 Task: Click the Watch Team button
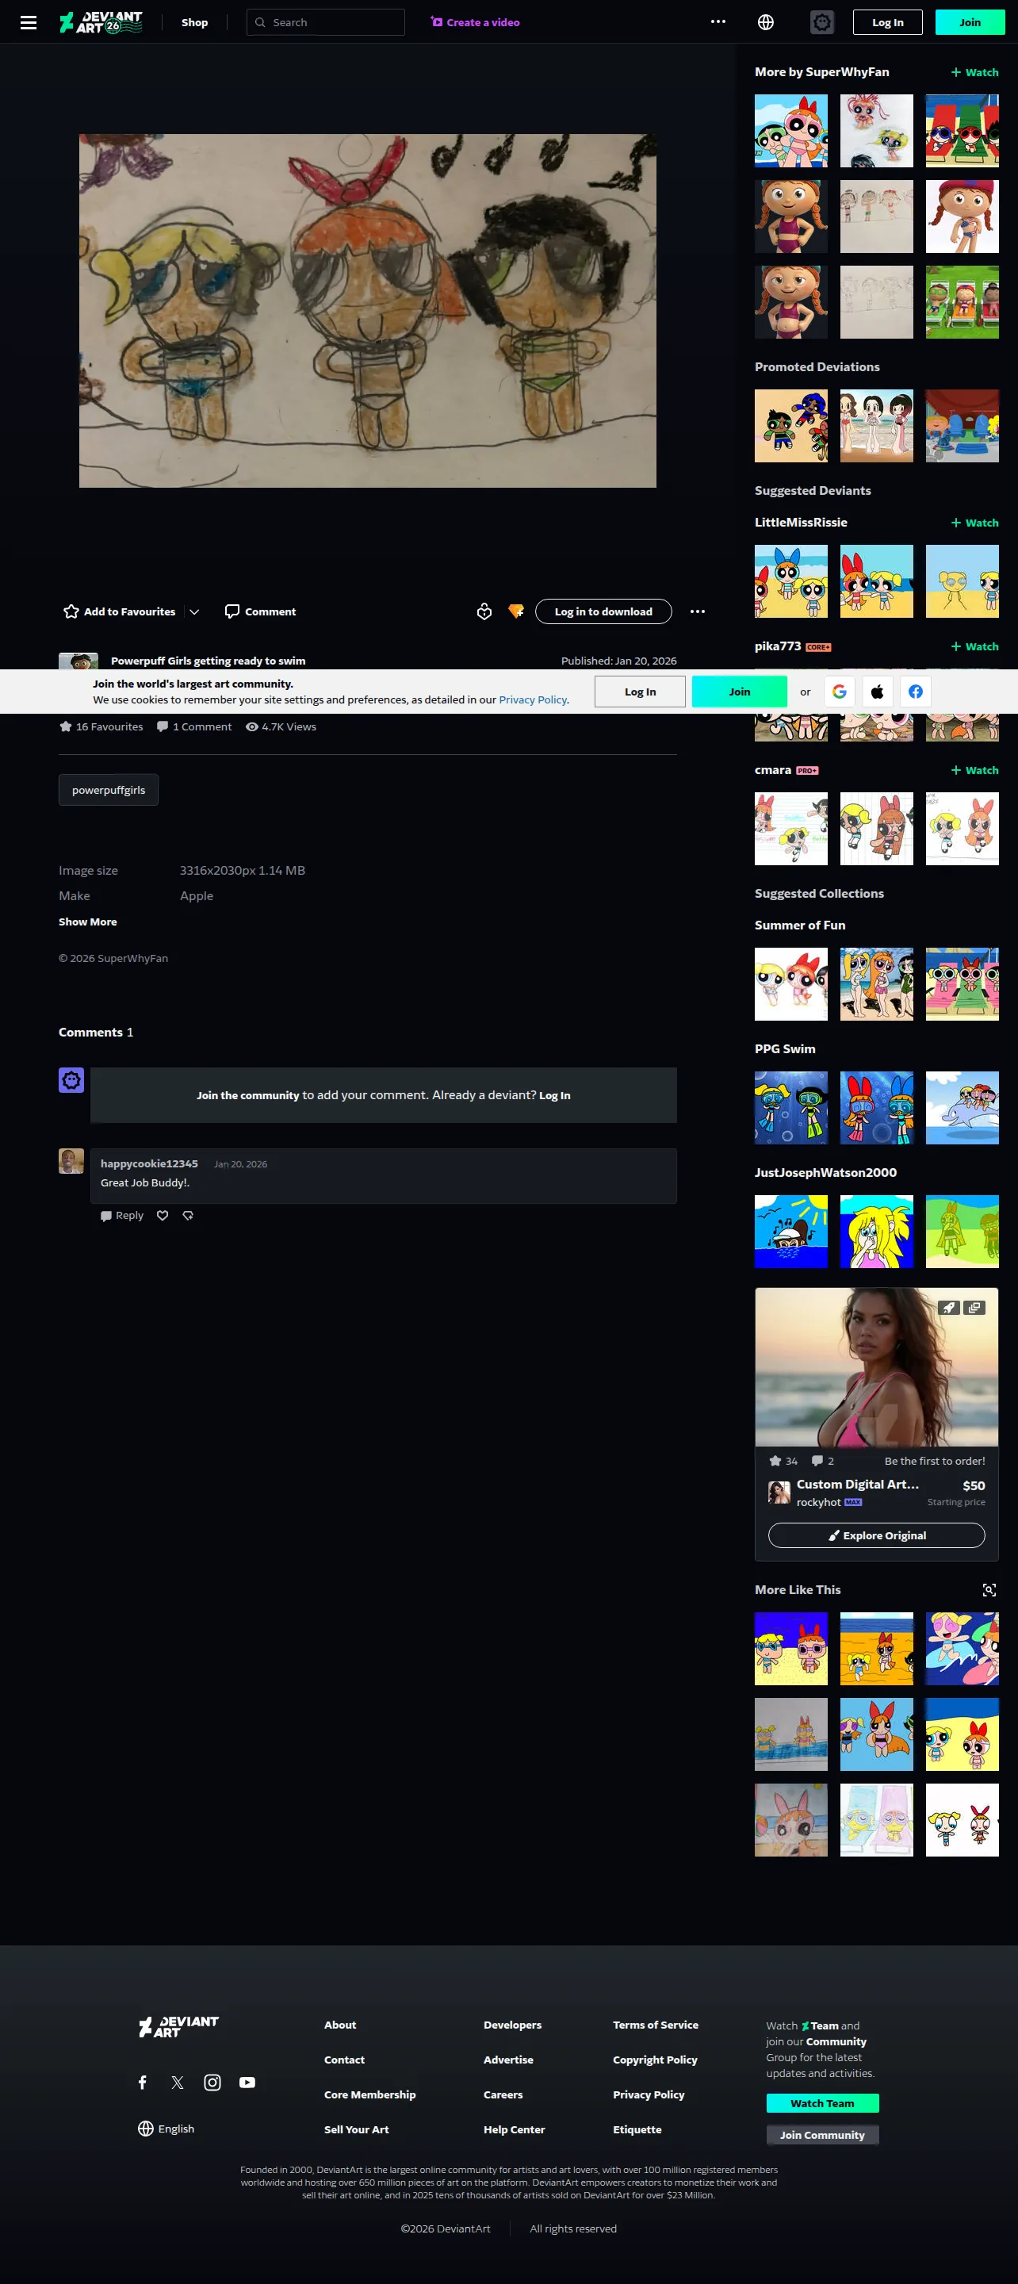(822, 2103)
